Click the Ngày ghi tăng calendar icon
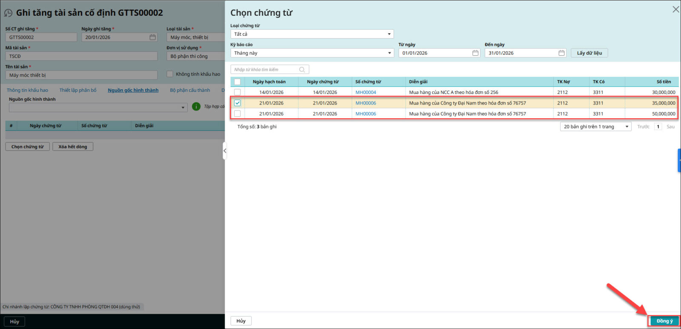This screenshot has width=681, height=329. 152,37
